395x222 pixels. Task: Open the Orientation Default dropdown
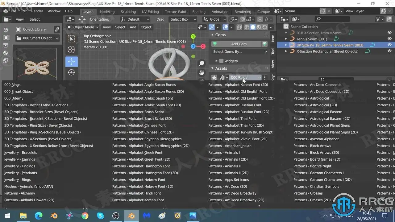[135, 19]
